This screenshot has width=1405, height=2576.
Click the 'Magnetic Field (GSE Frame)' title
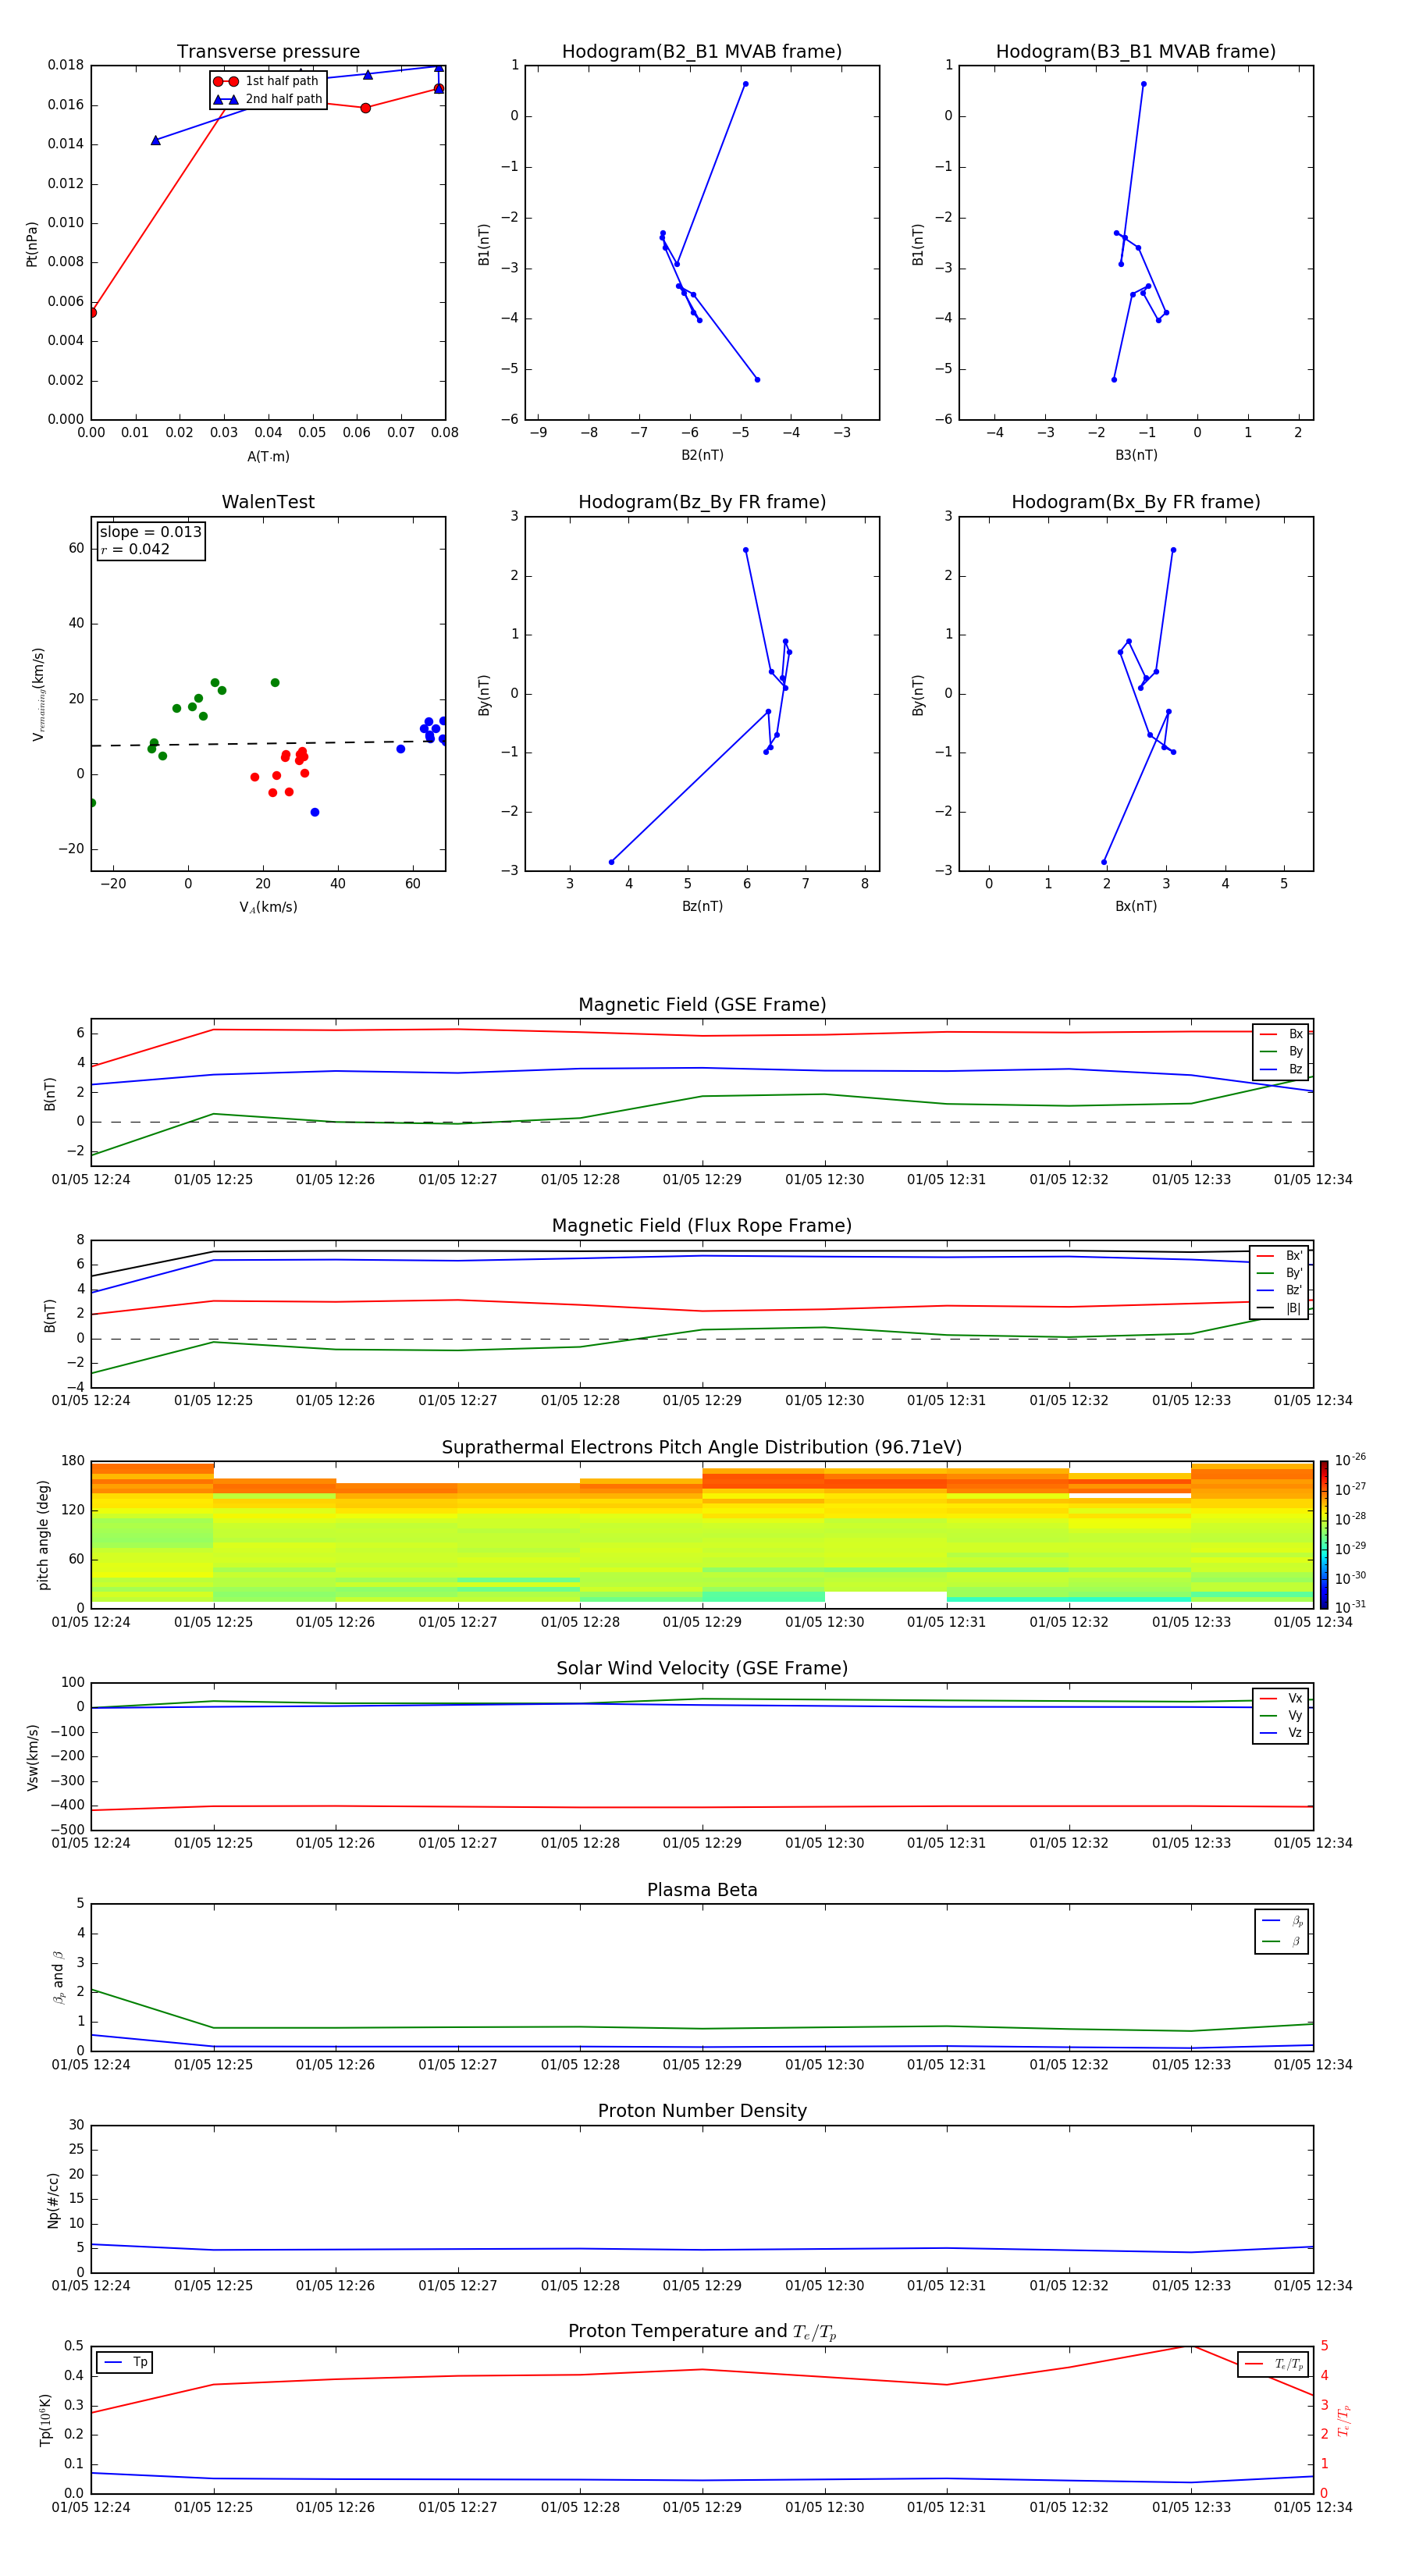click(702, 1005)
